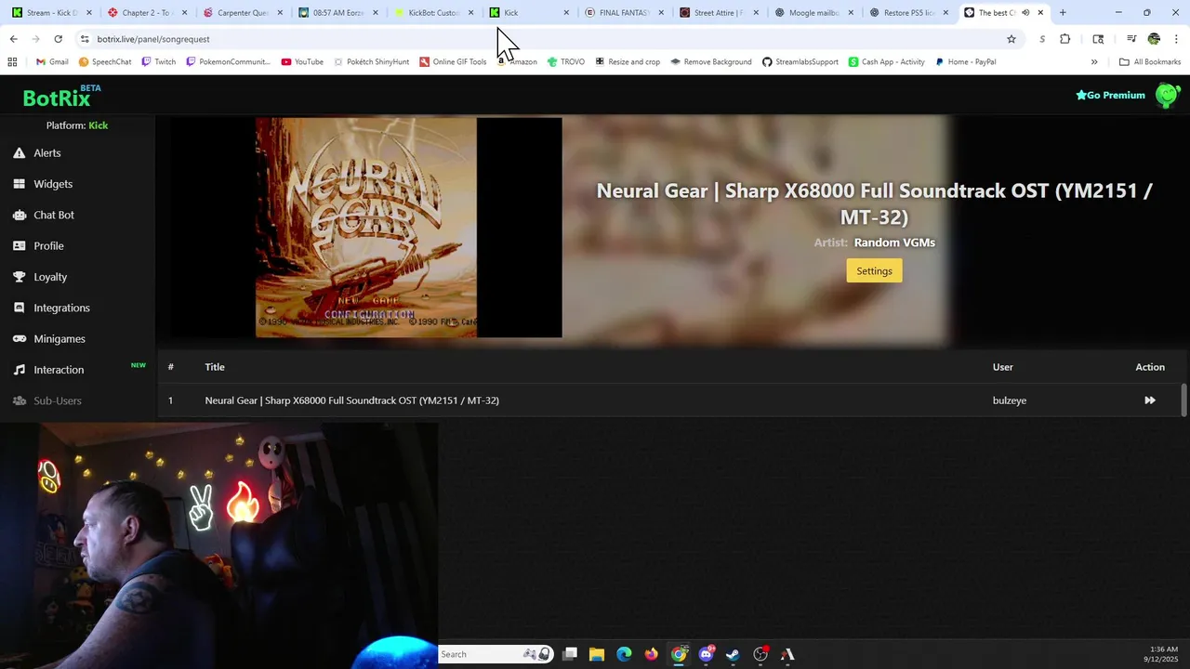Open the Twitch bookmark

click(158, 62)
